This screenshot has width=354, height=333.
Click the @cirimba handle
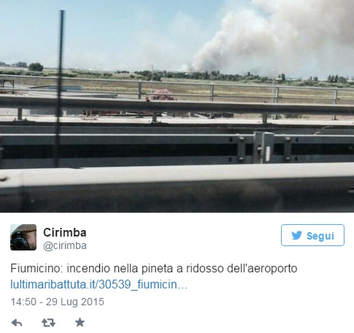coord(65,245)
